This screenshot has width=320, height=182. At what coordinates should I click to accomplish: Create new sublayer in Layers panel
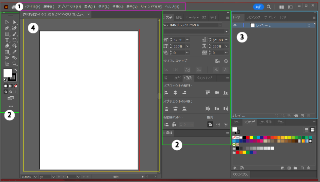[x=296, y=116]
